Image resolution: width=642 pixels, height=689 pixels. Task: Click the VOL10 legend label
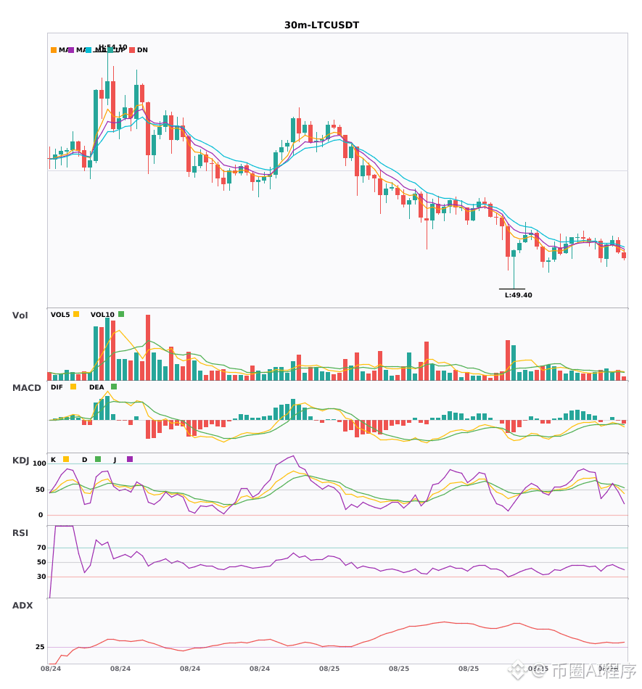[x=102, y=315]
